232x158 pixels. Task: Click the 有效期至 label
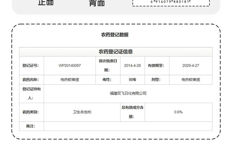click(x=156, y=66)
